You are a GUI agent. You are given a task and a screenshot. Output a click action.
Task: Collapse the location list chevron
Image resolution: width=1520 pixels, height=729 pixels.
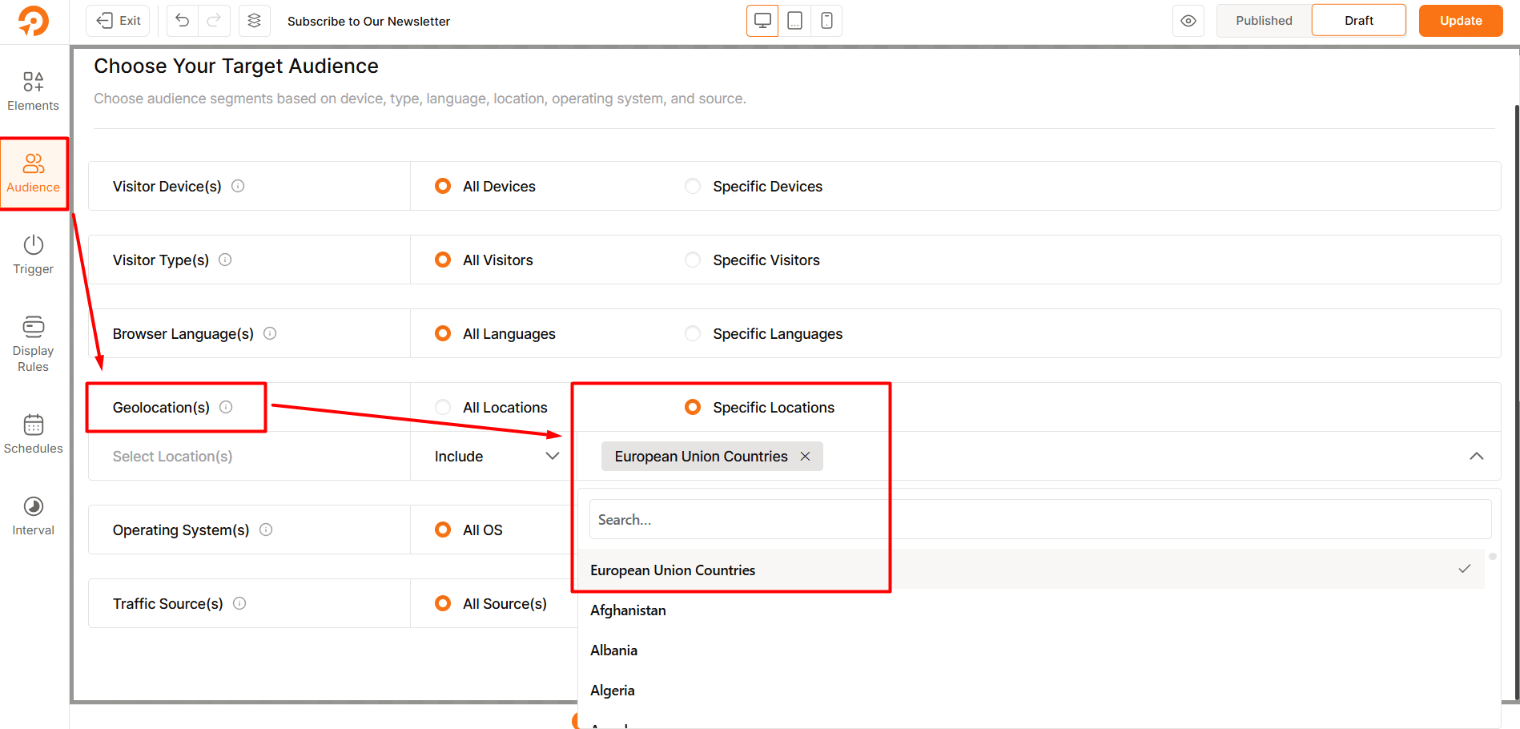tap(1477, 456)
